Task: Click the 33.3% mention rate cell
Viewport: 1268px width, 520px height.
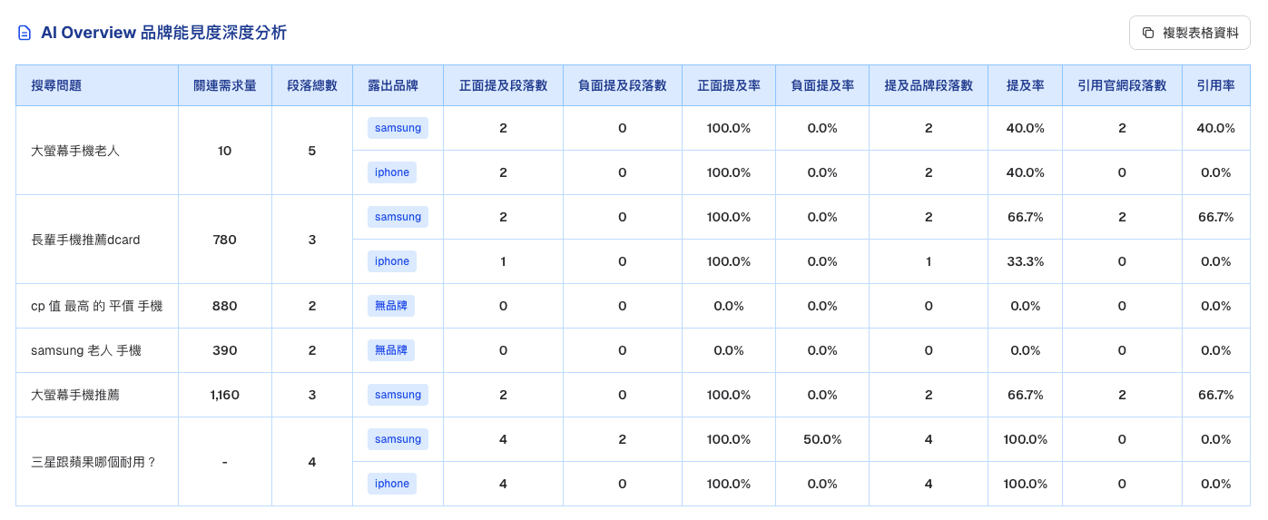Action: (x=1026, y=261)
